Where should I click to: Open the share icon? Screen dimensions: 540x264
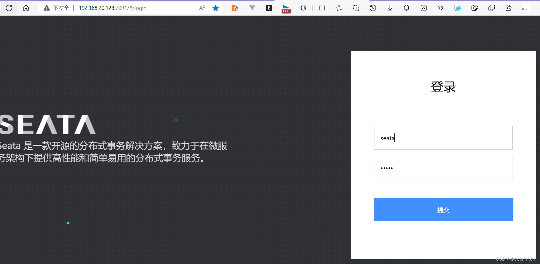509,8
